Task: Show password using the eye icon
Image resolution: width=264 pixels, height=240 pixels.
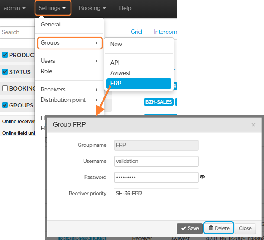Action: pyautogui.click(x=202, y=177)
